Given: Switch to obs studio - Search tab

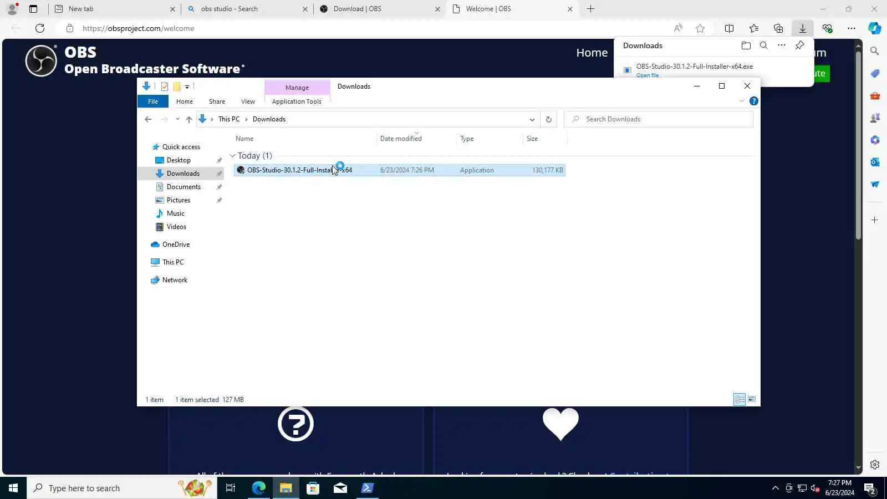Looking at the screenshot, I should point(248,9).
